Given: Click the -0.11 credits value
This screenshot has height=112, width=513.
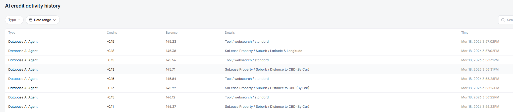Looking at the screenshot, I should 110,107.
